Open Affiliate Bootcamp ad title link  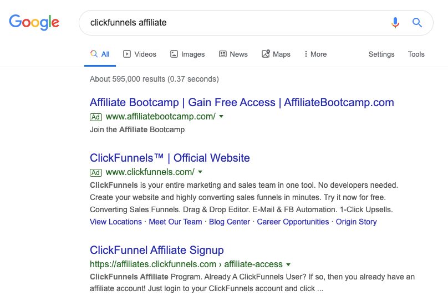242,103
